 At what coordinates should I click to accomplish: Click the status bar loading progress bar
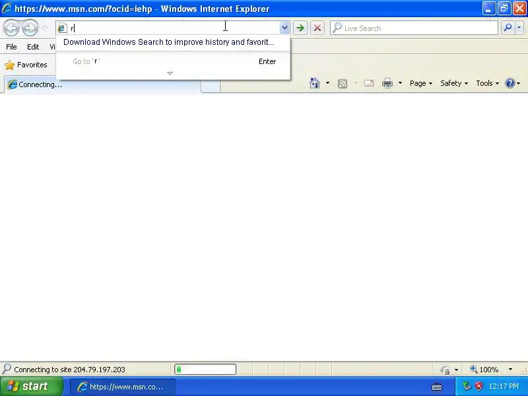[x=205, y=370]
